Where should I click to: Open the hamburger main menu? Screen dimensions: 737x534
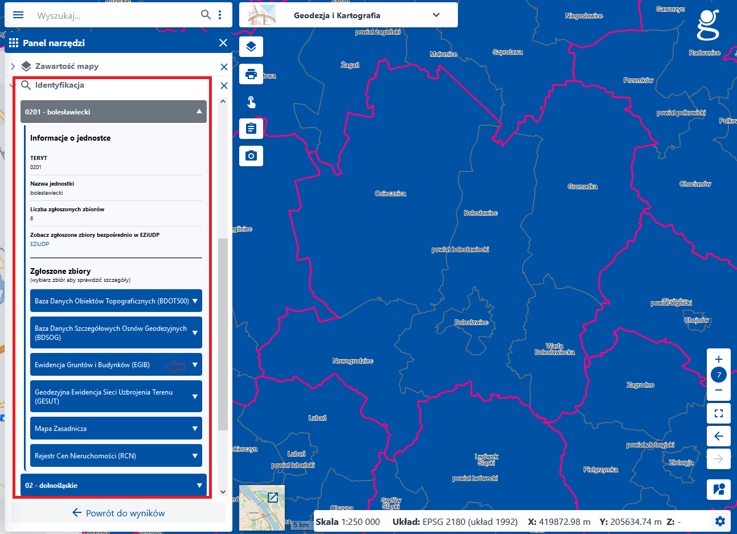click(18, 15)
